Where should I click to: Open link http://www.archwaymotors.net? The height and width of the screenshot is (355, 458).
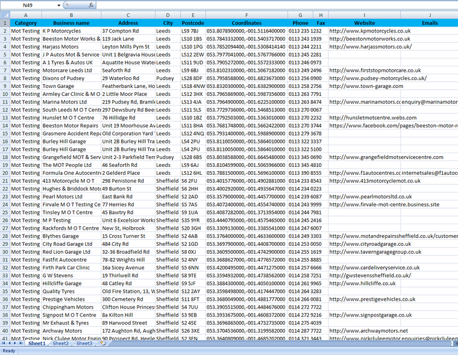(368, 331)
